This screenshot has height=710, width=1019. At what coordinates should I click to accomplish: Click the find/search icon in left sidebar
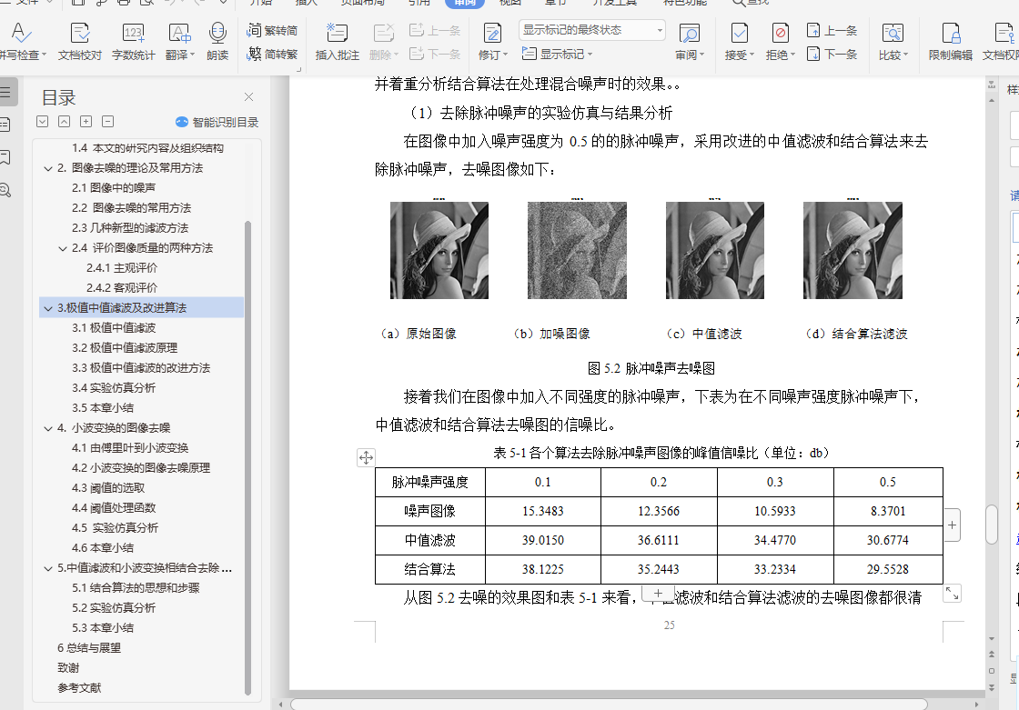(x=5, y=190)
